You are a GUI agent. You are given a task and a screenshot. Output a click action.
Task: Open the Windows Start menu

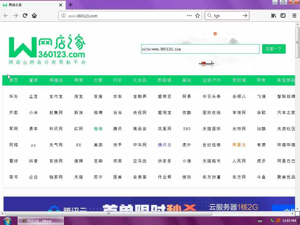click(7, 221)
